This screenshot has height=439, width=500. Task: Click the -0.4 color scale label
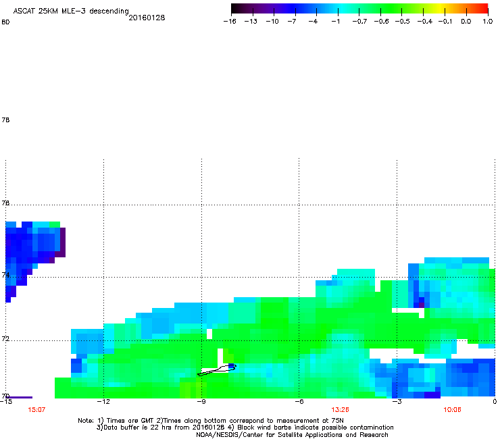point(425,22)
